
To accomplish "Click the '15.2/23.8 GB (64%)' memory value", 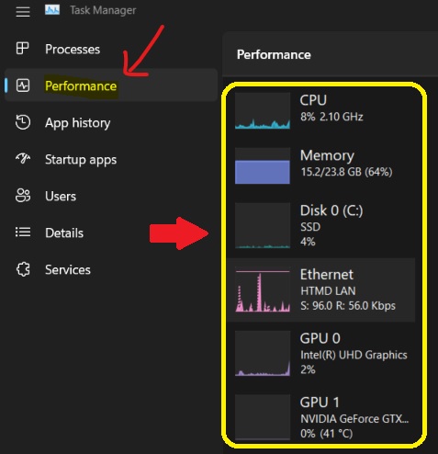I will [x=346, y=172].
